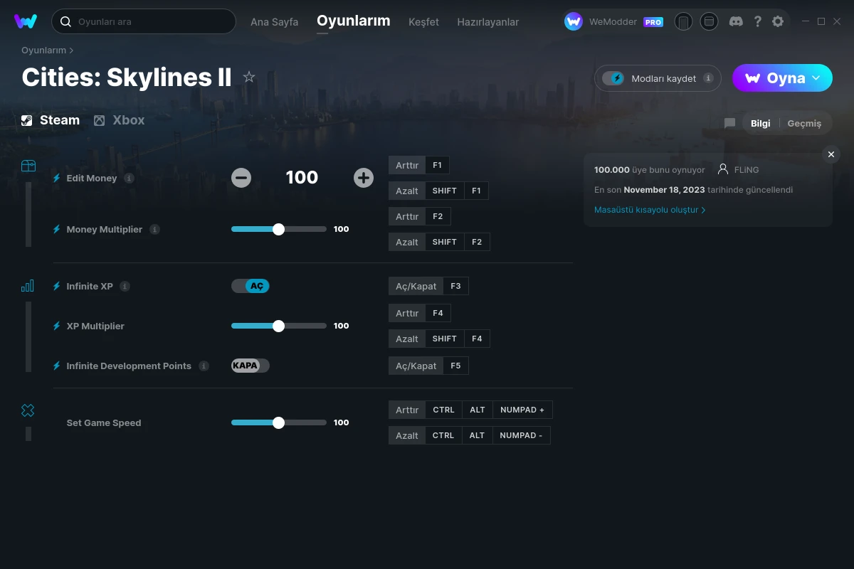
Task: Click Azalt SHIFT F1 hotkey button
Action: pyautogui.click(x=438, y=191)
